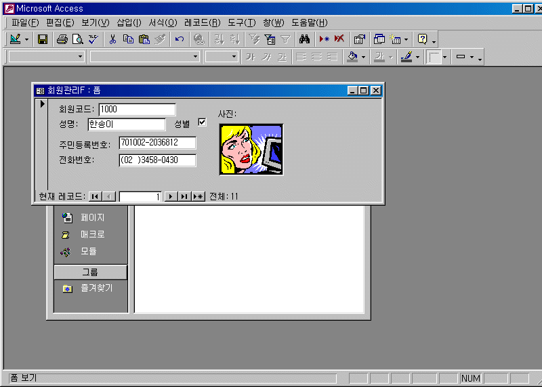Open the 삽입(I) menu
Viewport: 542px width, 387px height.
(x=129, y=23)
